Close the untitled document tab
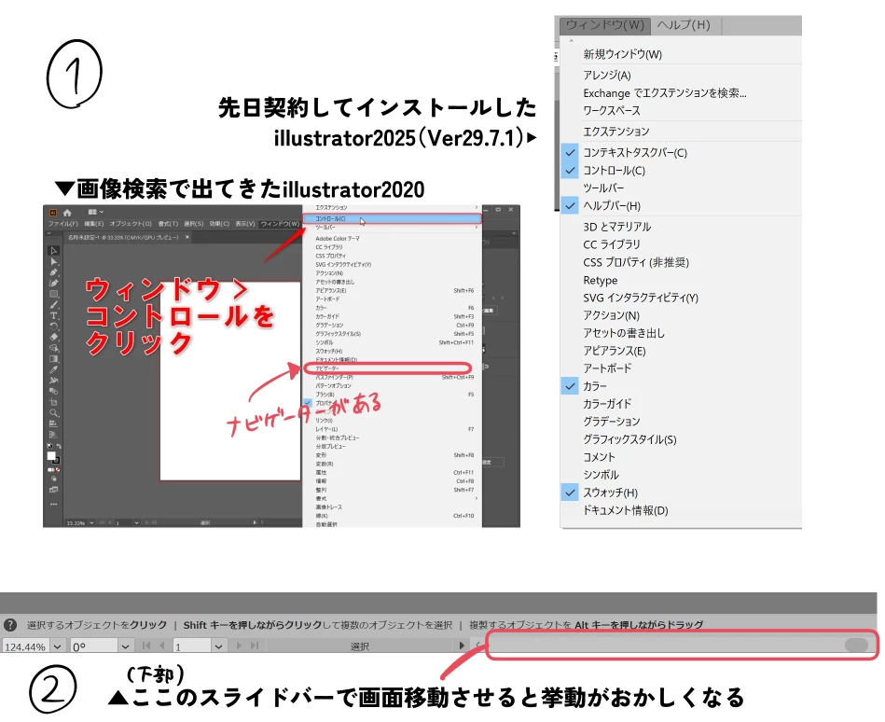The width and height of the screenshot is (885, 722). [x=187, y=237]
